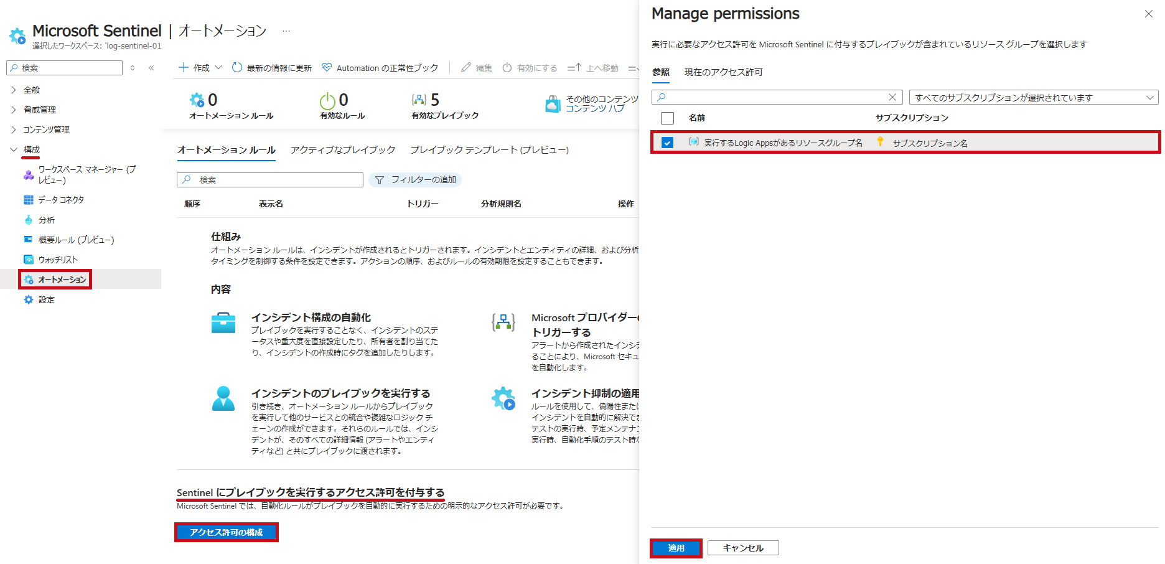The width and height of the screenshot is (1165, 564).
Task: Sort by サブスクリプション column header
Action: (x=912, y=118)
